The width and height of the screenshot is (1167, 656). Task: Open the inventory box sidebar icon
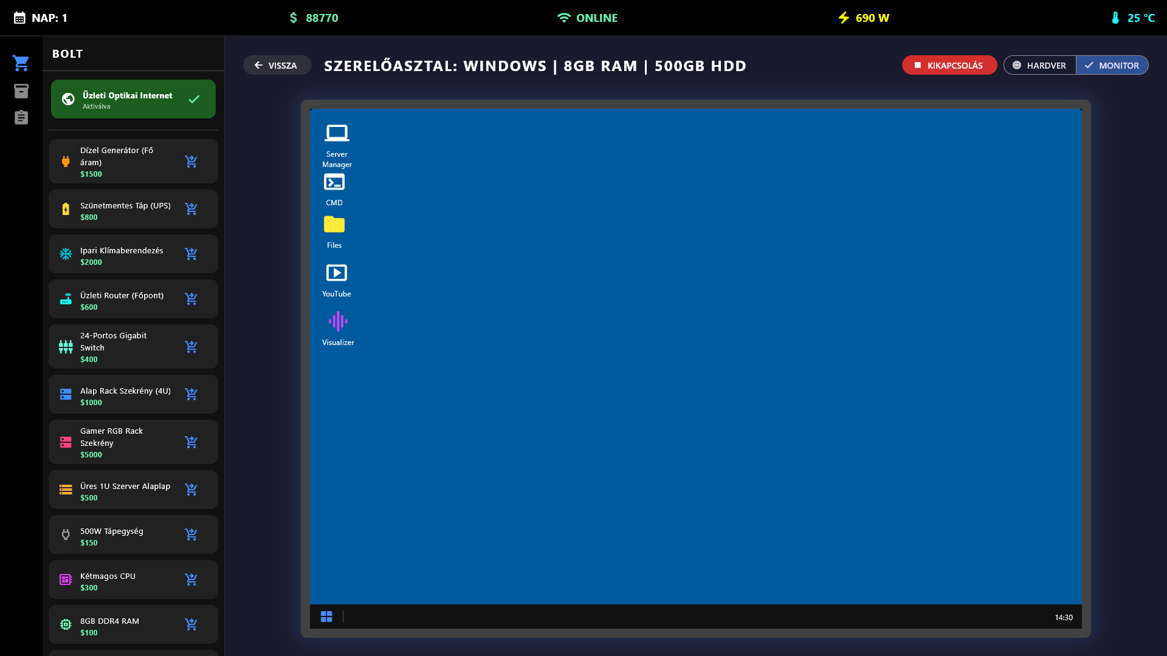21,91
